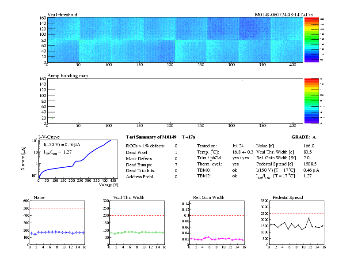Click the Pedestal Spread value 1508.5

tap(310, 164)
